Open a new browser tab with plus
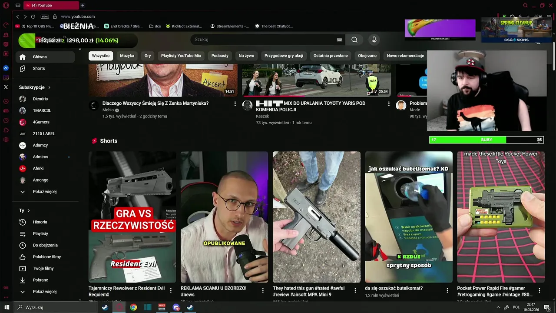This screenshot has width=556, height=313. point(83,5)
